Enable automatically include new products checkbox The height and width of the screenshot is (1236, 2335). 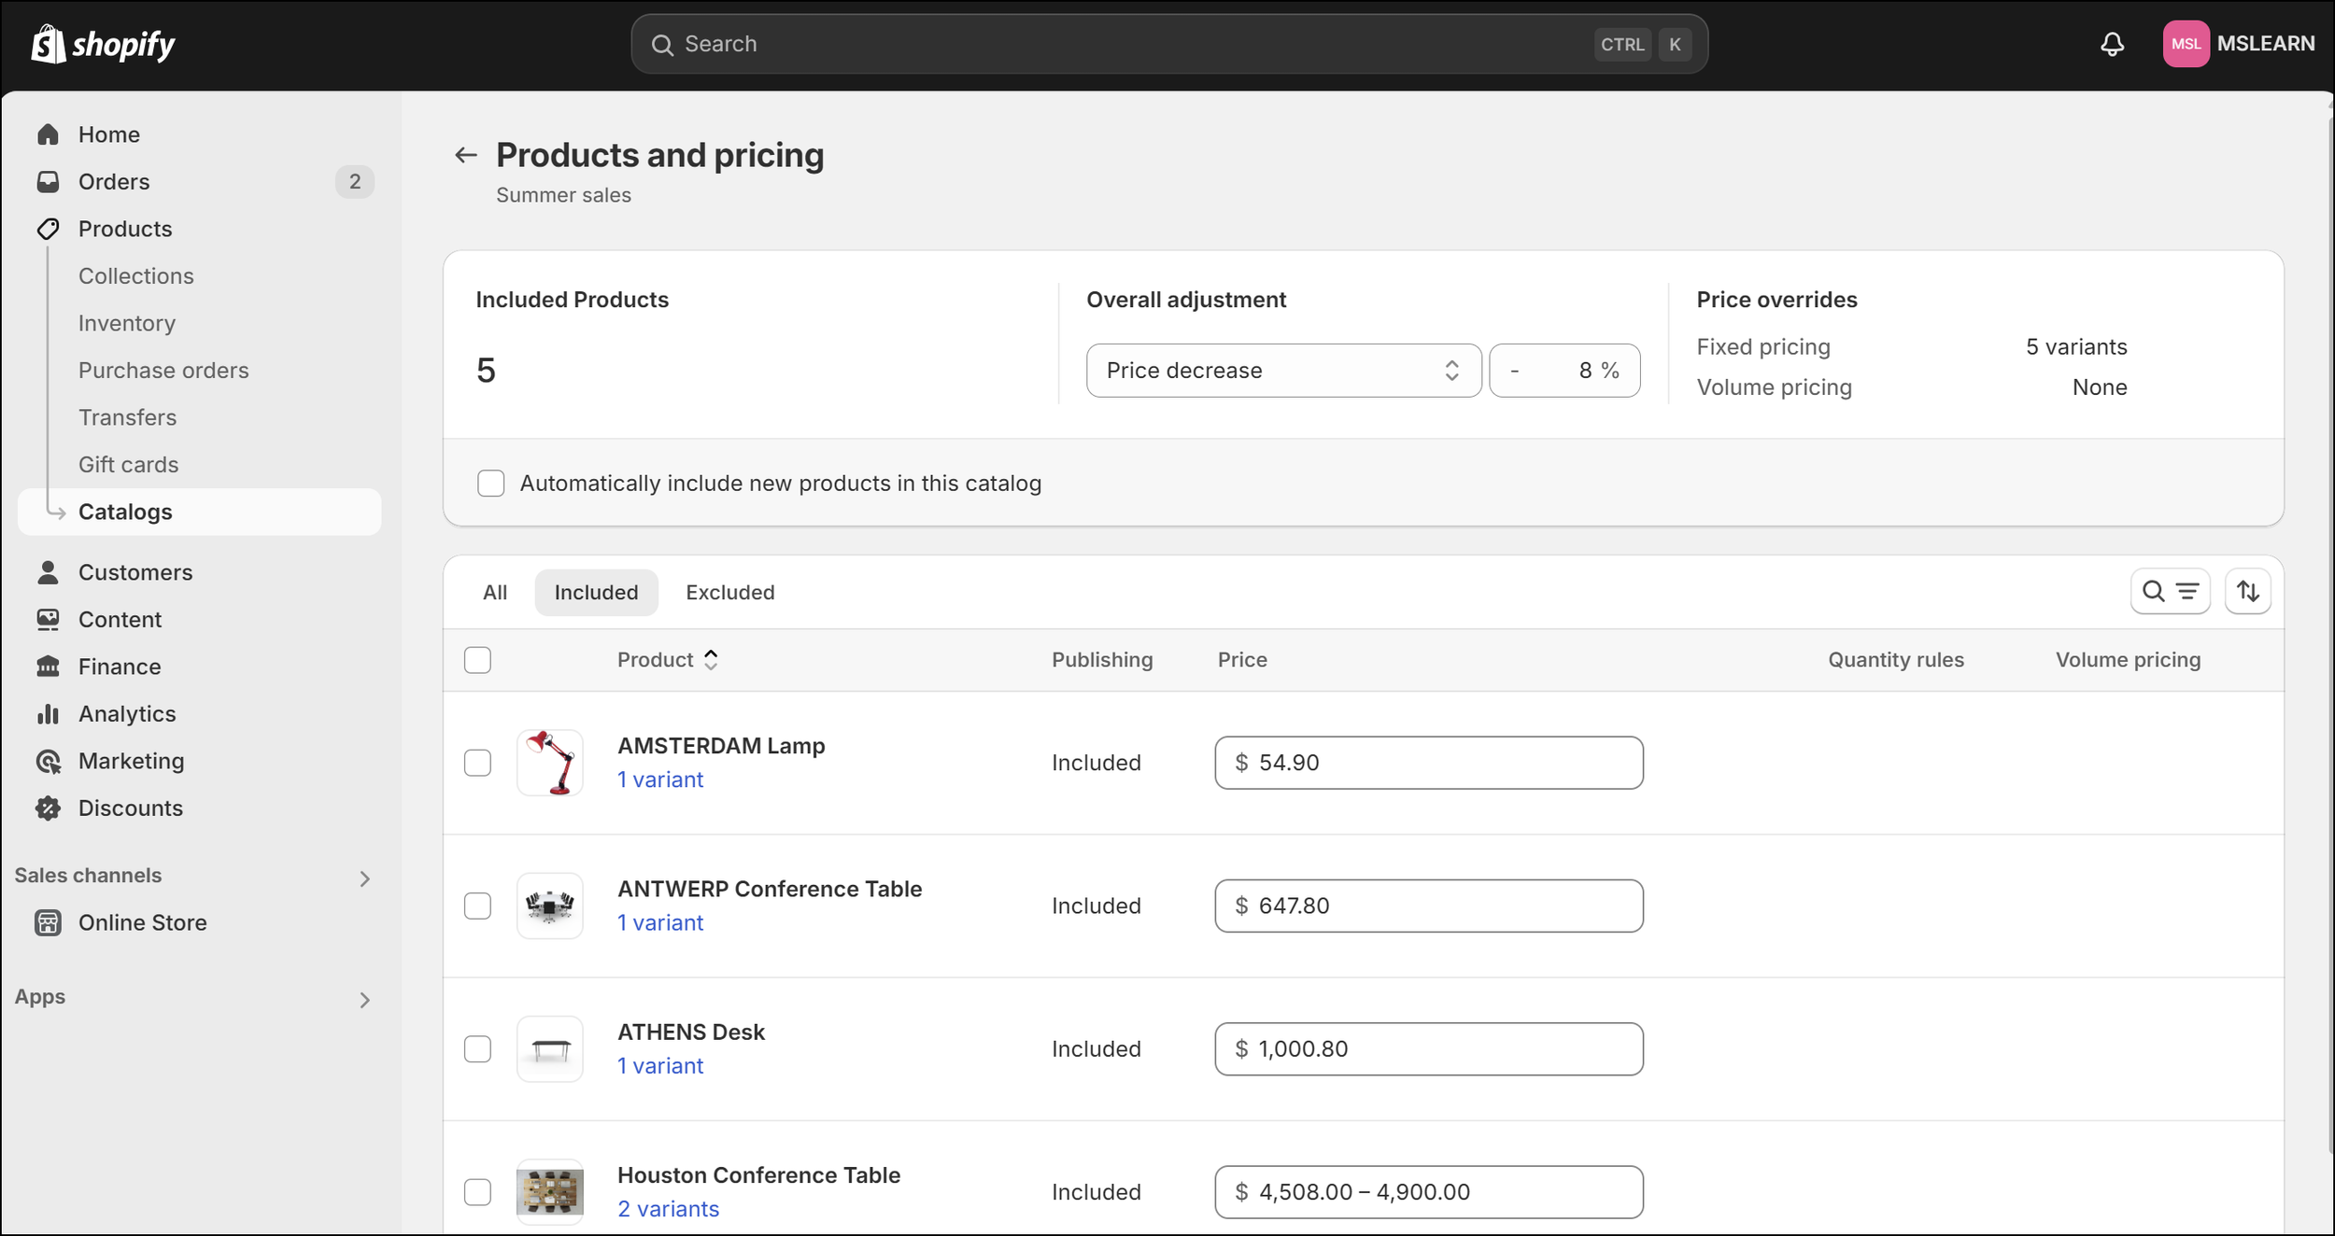coord(490,484)
